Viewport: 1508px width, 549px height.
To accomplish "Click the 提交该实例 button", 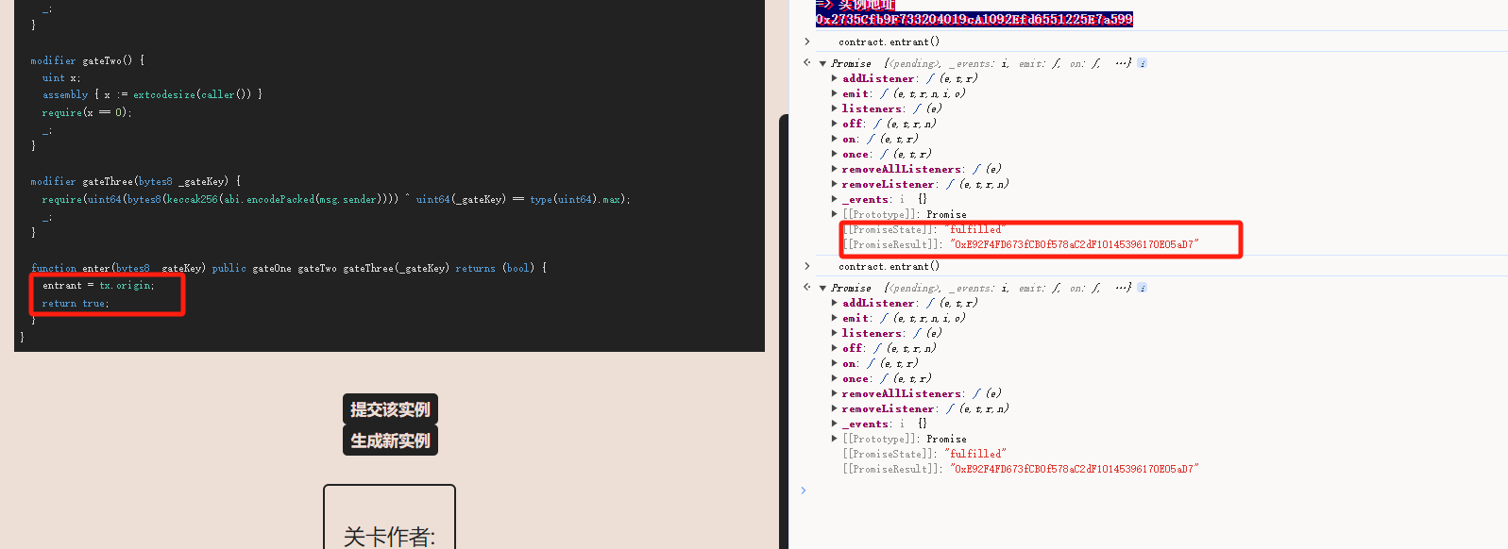I will (x=390, y=409).
